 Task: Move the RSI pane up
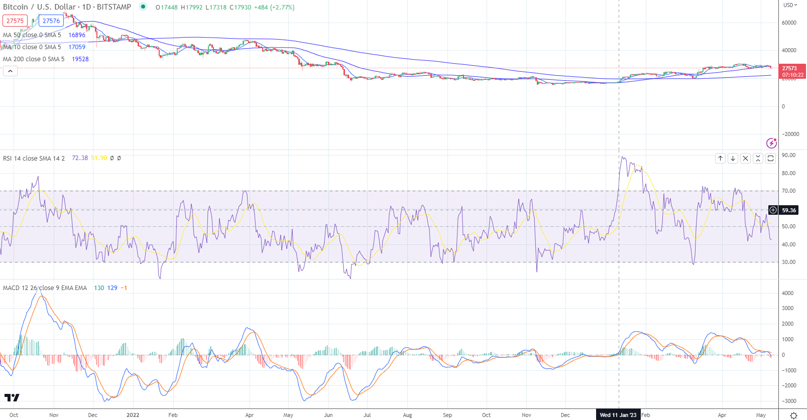pyautogui.click(x=720, y=158)
